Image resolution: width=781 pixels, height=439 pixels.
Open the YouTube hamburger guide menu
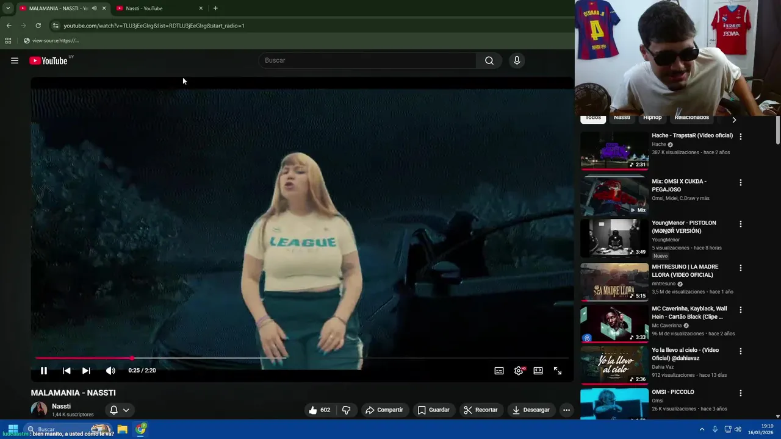coord(15,60)
